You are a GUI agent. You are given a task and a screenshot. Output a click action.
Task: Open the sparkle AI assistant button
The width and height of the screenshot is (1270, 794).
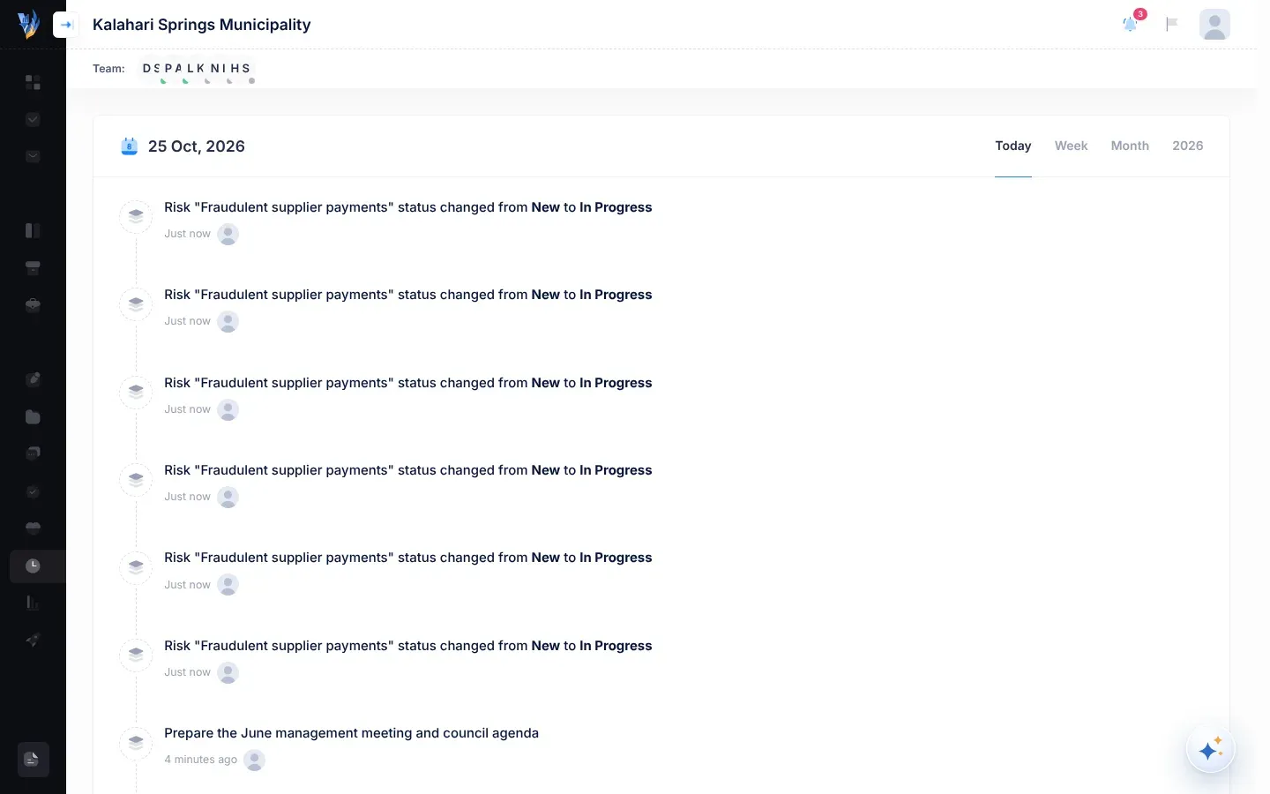[1210, 750]
